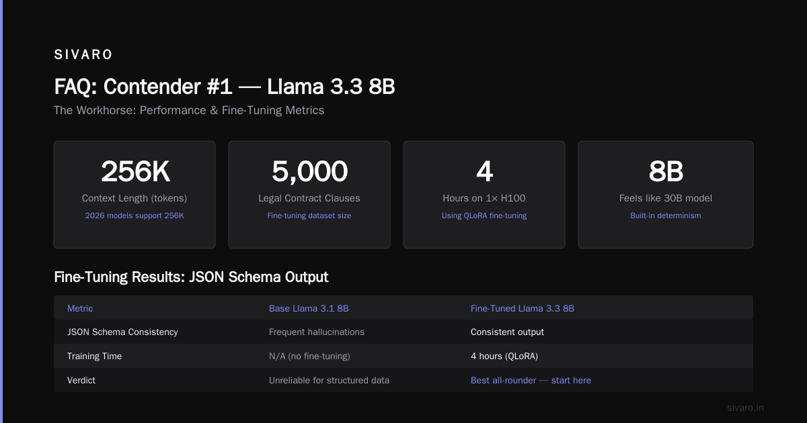Click the Context Length (tokens) label
Screen dimensions: 807x423
(134, 198)
